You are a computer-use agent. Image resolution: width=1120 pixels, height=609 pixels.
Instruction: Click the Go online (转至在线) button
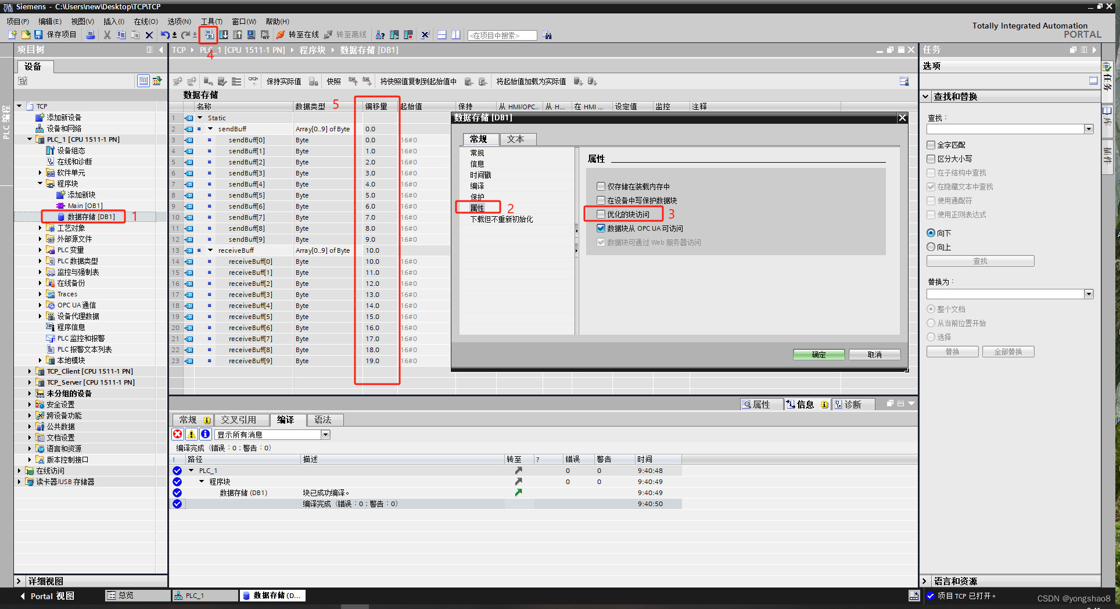[x=297, y=35]
